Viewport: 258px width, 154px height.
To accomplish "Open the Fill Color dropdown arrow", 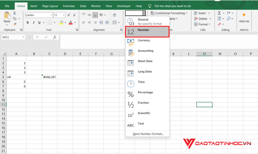I will point(65,23).
